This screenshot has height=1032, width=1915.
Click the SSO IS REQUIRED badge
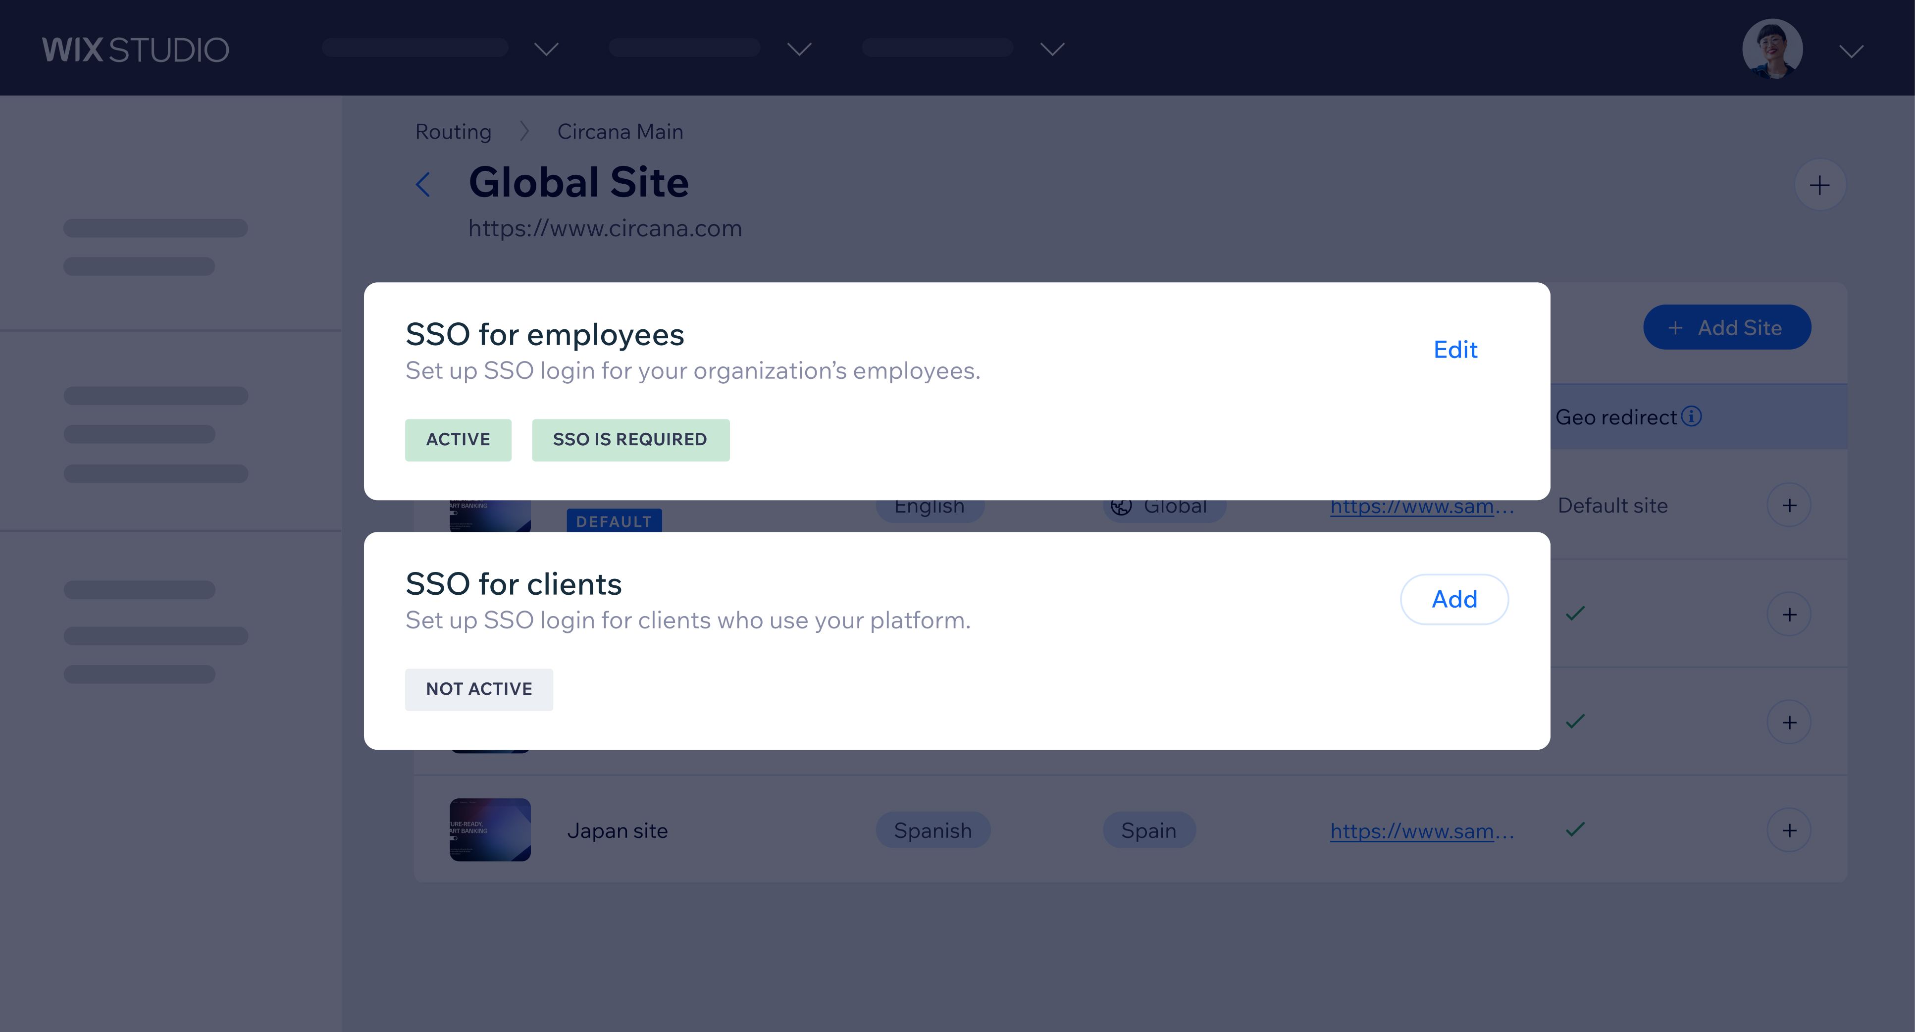pyautogui.click(x=630, y=439)
